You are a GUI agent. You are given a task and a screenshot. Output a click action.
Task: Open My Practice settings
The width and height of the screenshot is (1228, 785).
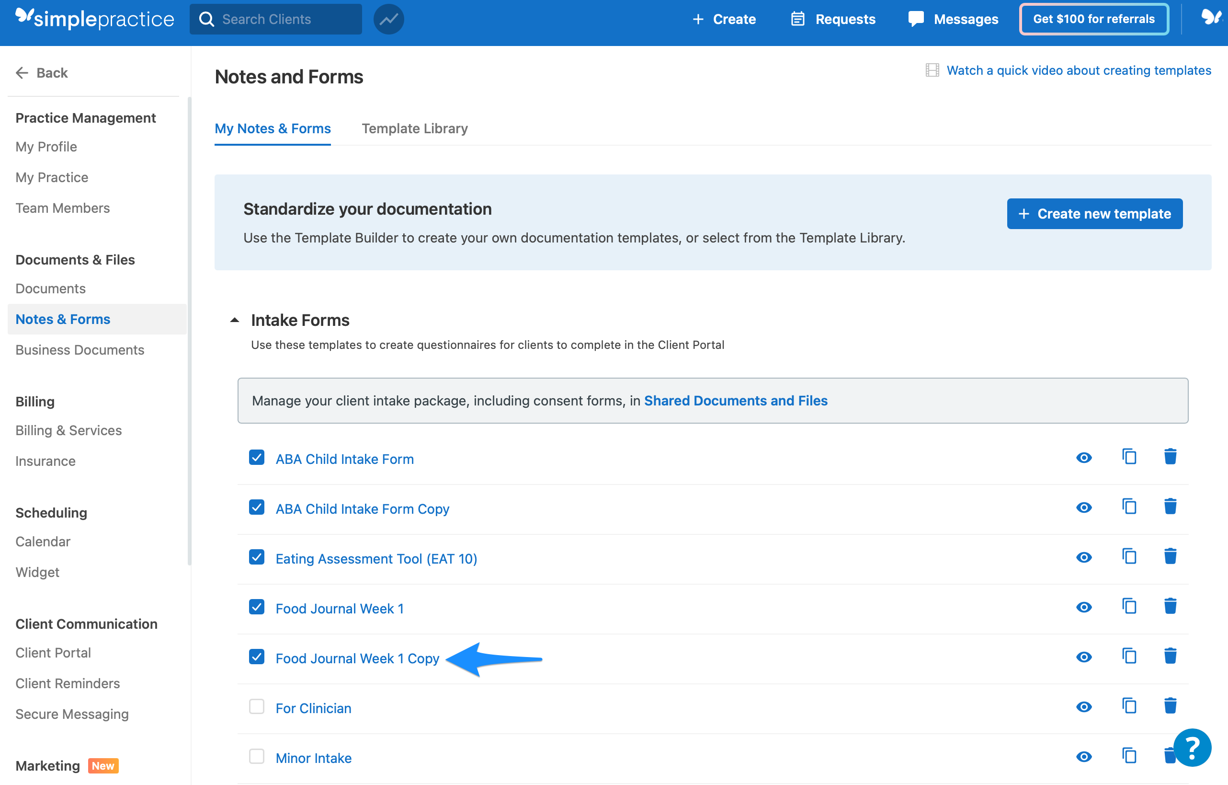52,178
